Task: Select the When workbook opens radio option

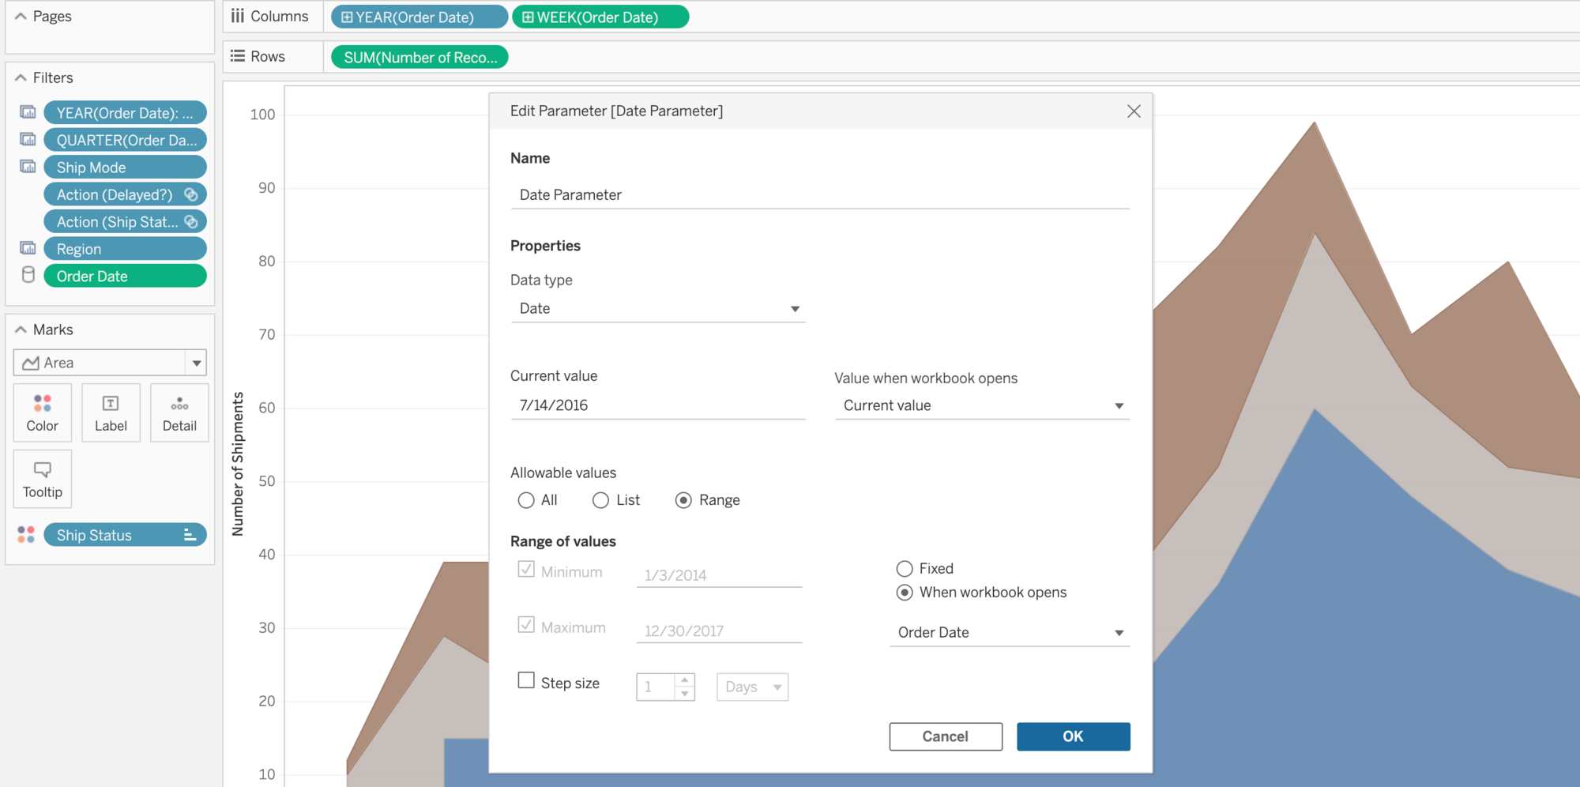Action: (x=905, y=593)
